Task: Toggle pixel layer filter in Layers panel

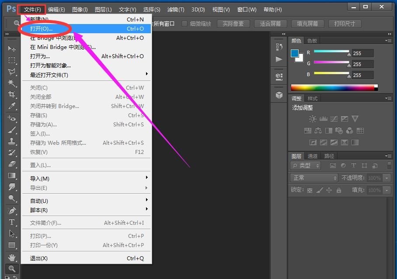Action: pyautogui.click(x=333, y=166)
